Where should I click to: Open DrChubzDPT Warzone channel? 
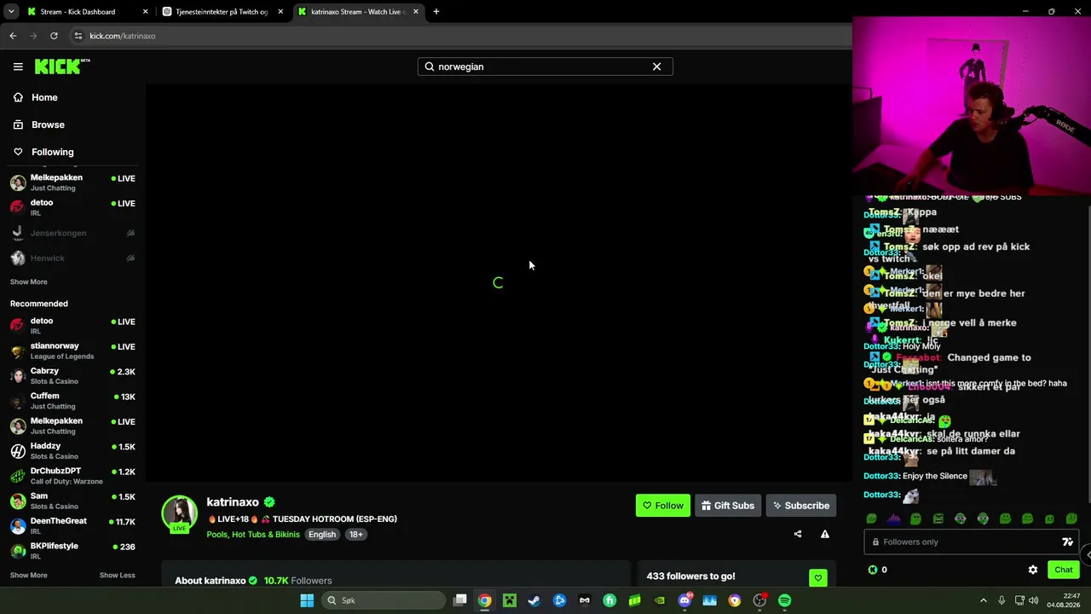72,476
